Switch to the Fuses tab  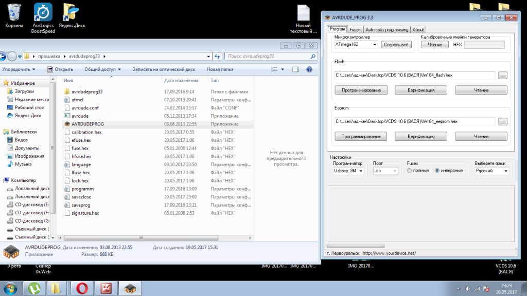pos(355,29)
